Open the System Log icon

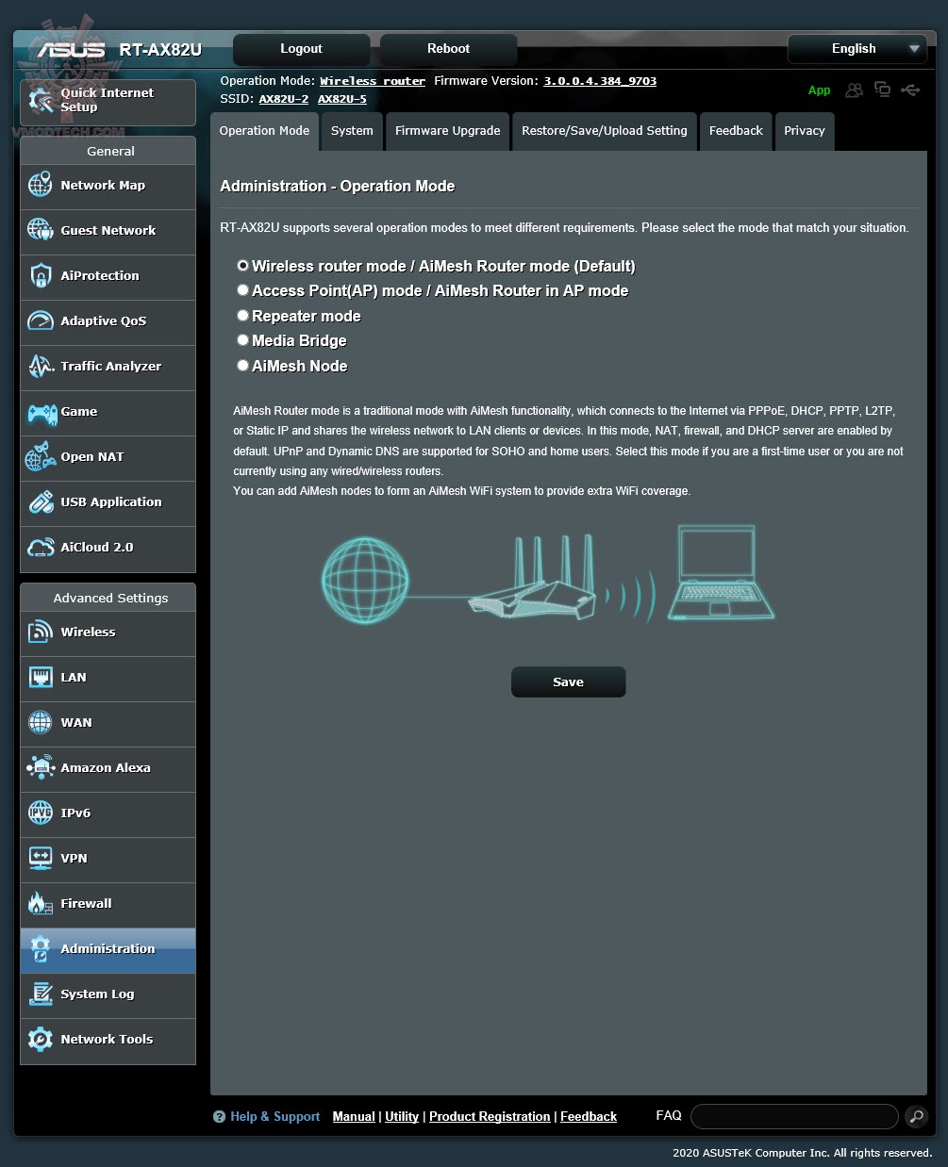41,994
